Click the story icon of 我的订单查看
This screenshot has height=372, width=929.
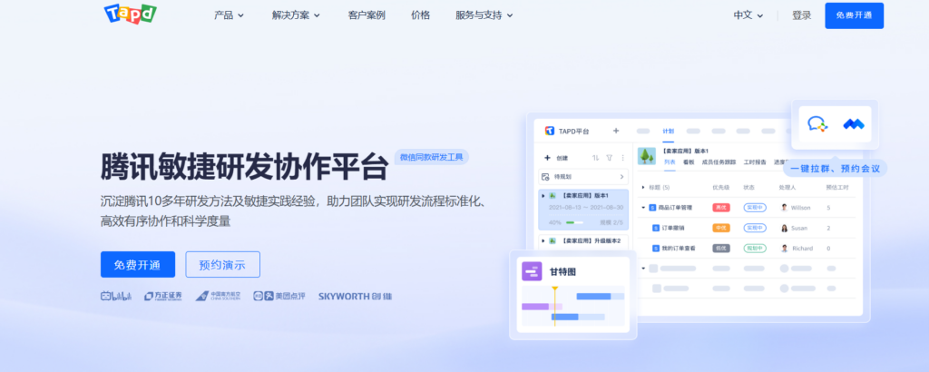click(x=656, y=249)
